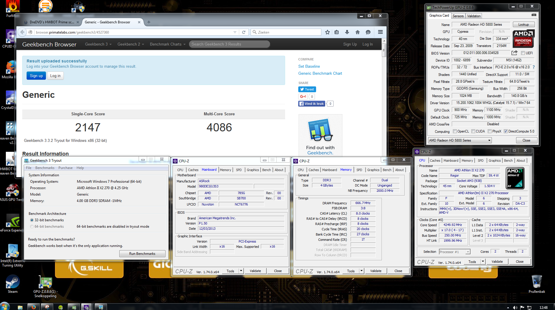
Task: Close the DreDVD's HWBOT Prime tab
Action: (77, 22)
